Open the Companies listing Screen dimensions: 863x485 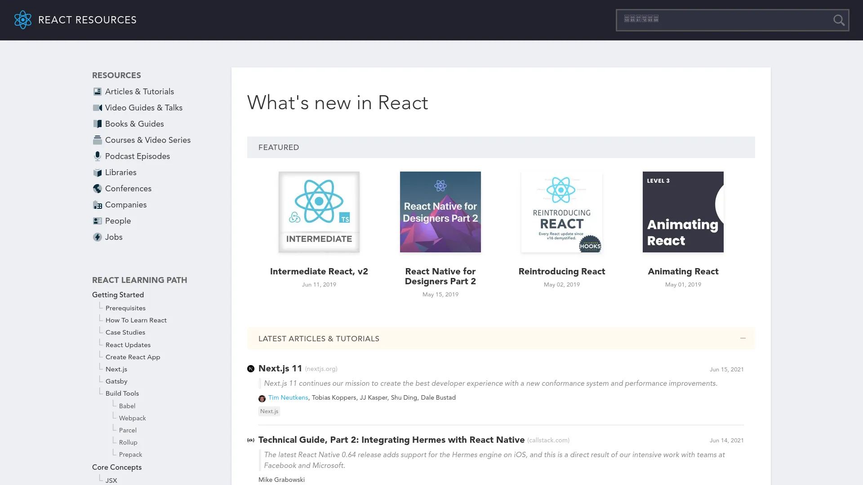pyautogui.click(x=126, y=205)
